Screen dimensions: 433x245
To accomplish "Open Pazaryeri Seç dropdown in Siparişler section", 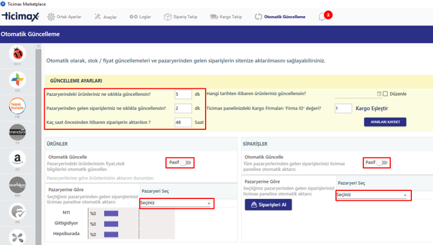I will click(372, 195).
